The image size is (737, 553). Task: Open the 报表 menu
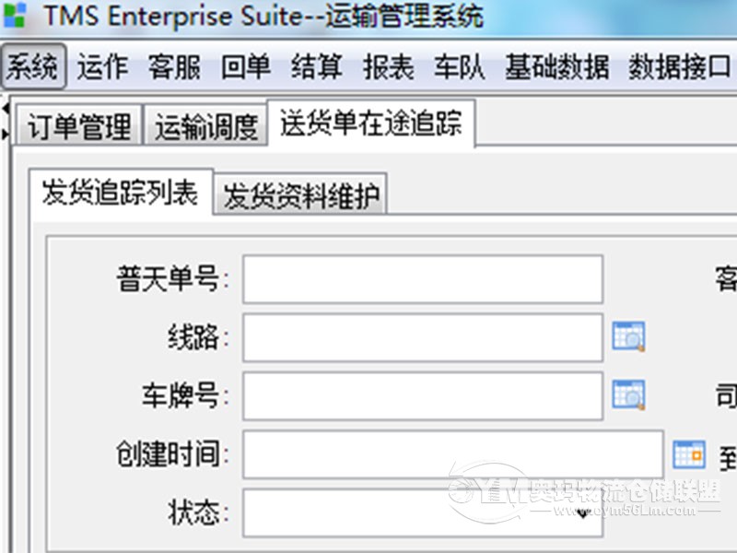point(389,66)
